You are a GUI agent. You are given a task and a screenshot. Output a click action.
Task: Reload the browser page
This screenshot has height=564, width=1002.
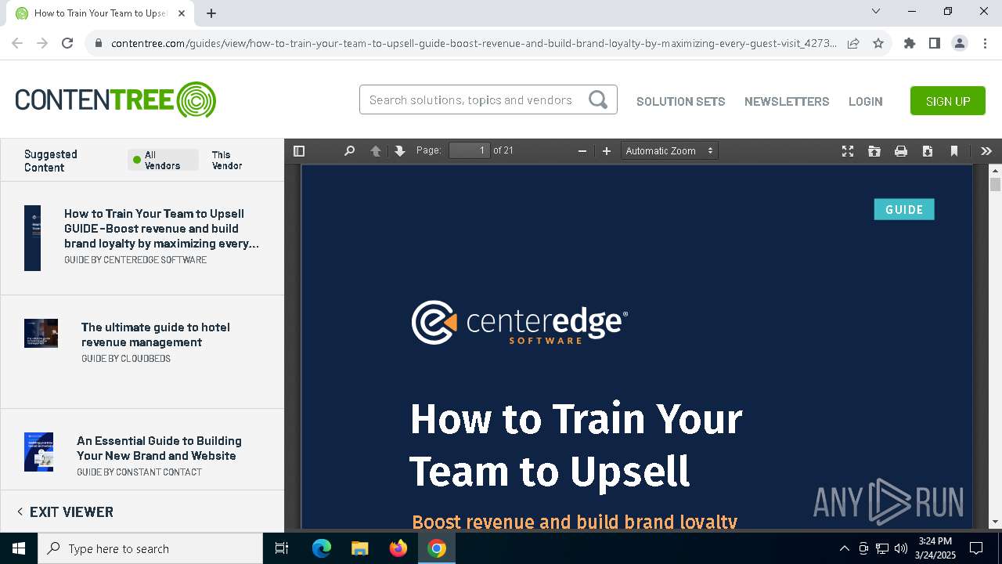point(67,43)
